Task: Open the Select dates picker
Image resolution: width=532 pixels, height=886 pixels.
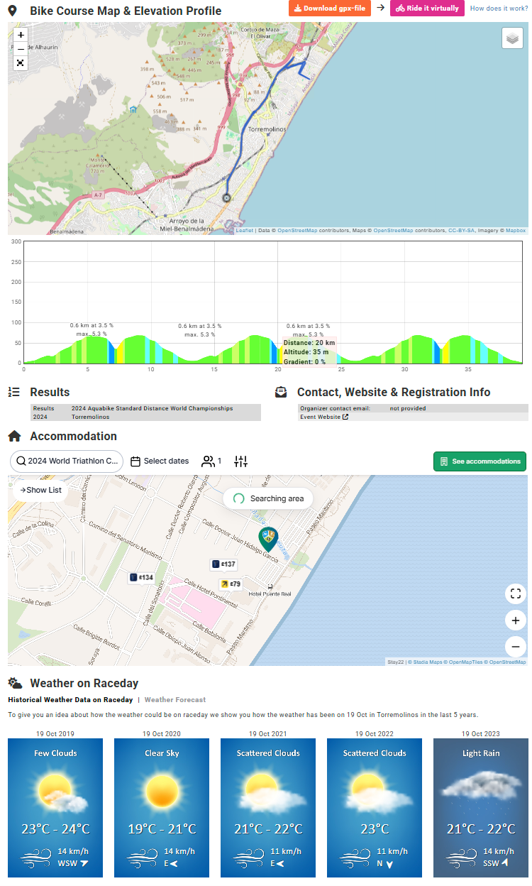Action: [x=160, y=461]
